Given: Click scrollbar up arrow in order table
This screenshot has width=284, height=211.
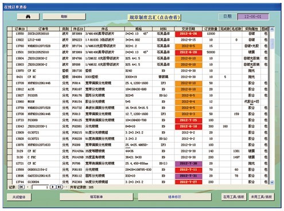Looking at the screenshot, I should coord(272,29).
